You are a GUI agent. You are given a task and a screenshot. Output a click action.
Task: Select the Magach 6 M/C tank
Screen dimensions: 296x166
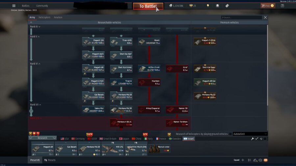click(x=93, y=82)
